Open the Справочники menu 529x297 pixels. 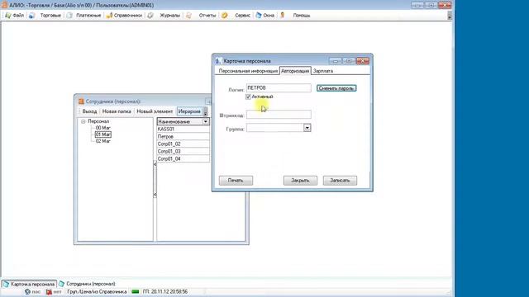[128, 16]
